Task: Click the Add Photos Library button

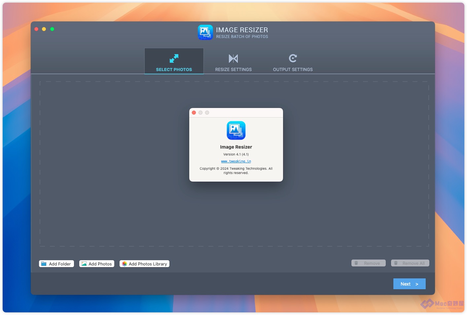Action: click(144, 264)
